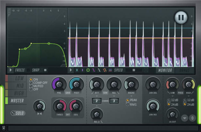Toggle the purple vertical bar display icon

82,70
